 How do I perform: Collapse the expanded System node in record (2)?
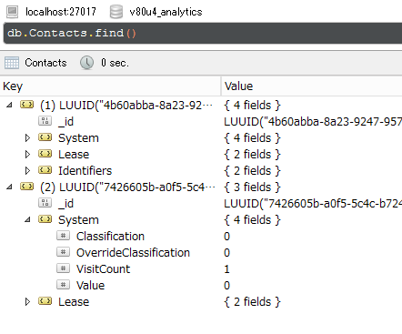27,220
